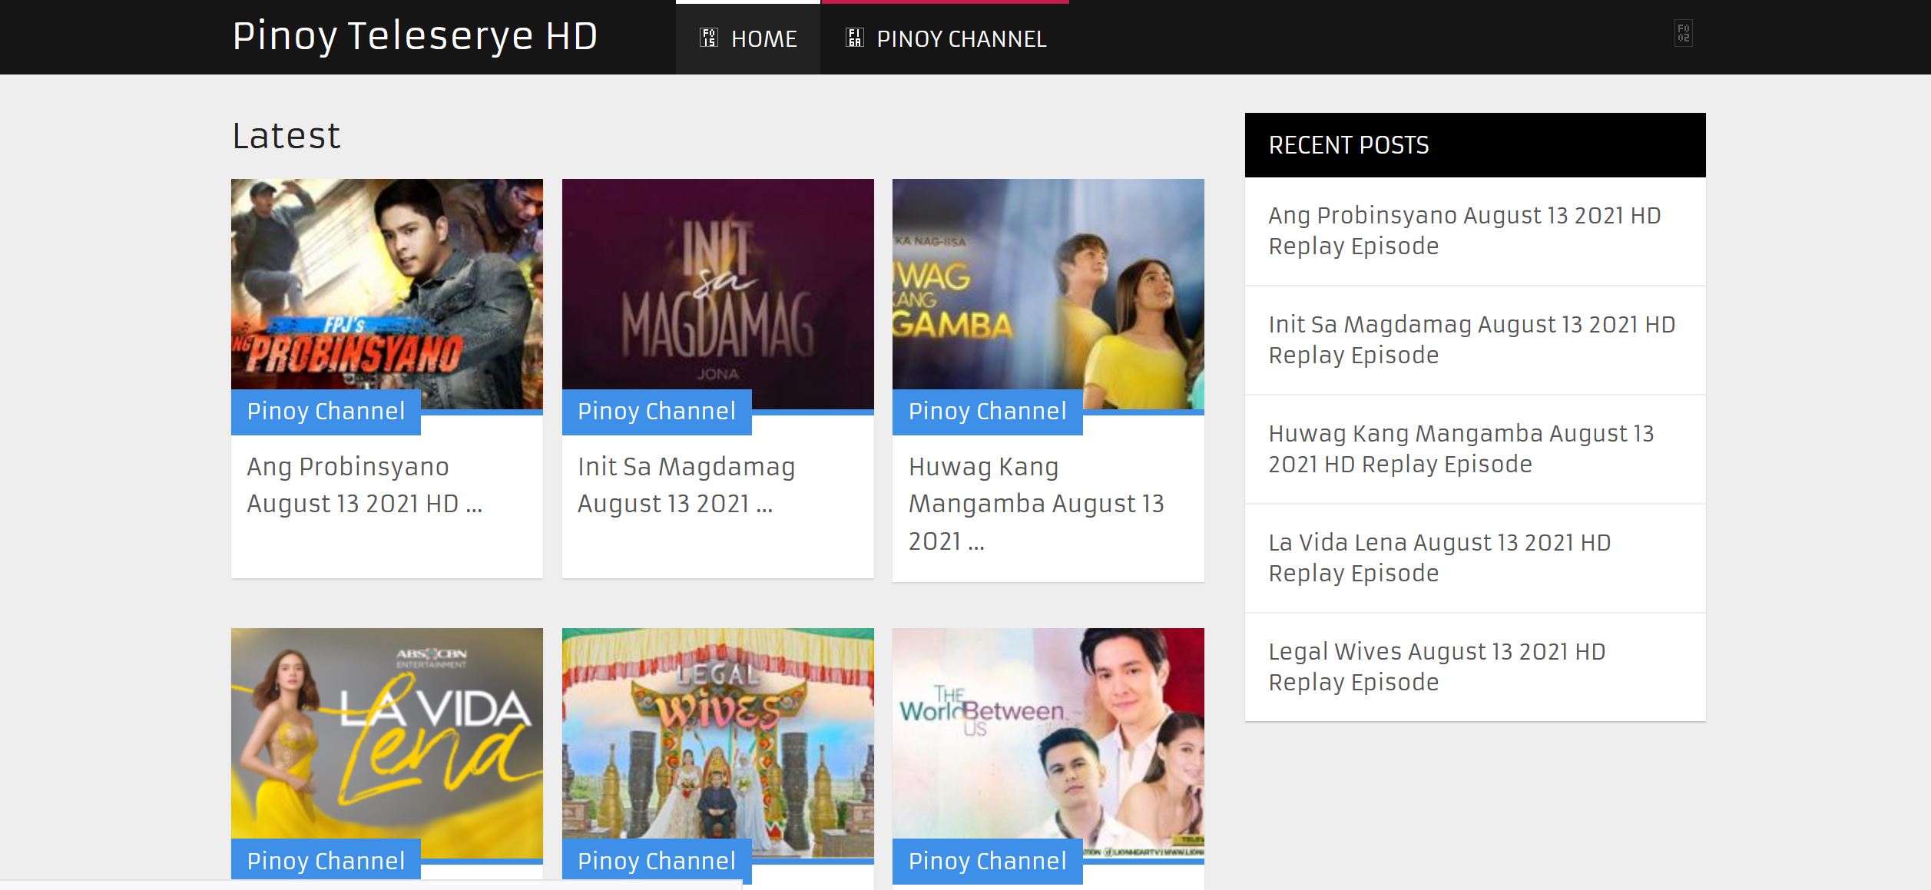Click Pinoy Channel tag on World Between Us
The width and height of the screenshot is (1931, 890).
coord(987,861)
